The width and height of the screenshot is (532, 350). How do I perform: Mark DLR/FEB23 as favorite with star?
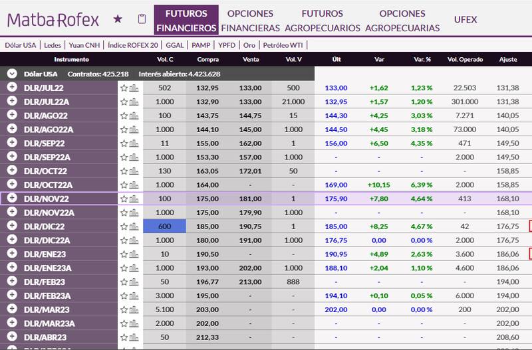124,282
